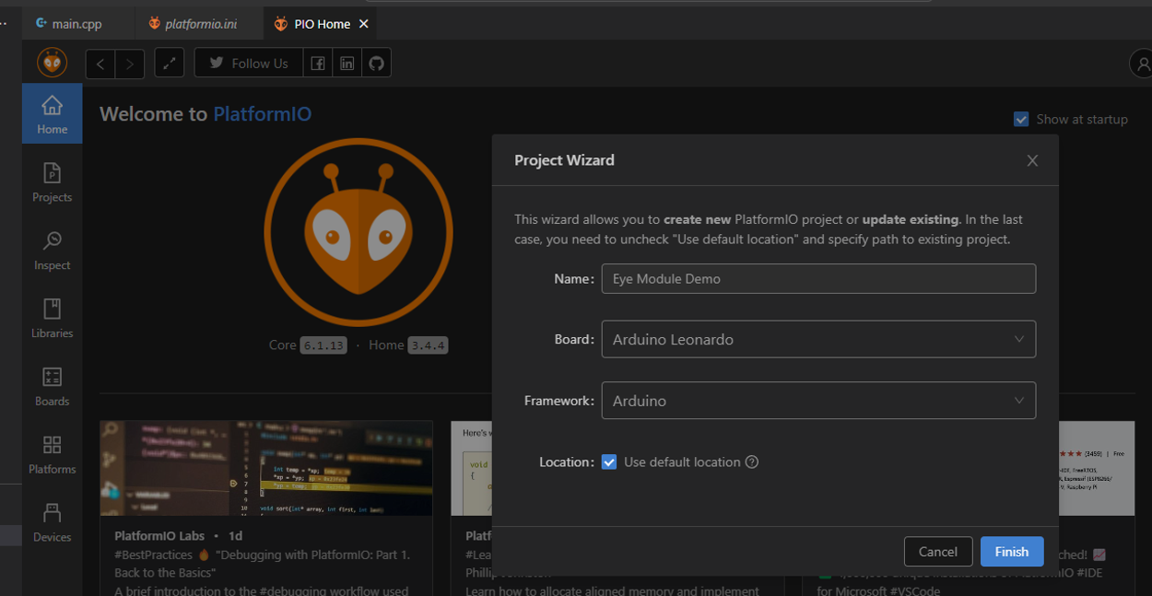This screenshot has width=1152, height=596.
Task: Open the Boards sidebar icon
Action: pyautogui.click(x=52, y=386)
